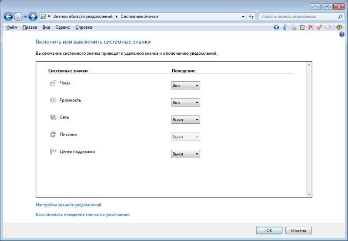Viewport: 348px width, 241px height.
Task: Open the Сеть behavior dropdown
Action: 185,119
